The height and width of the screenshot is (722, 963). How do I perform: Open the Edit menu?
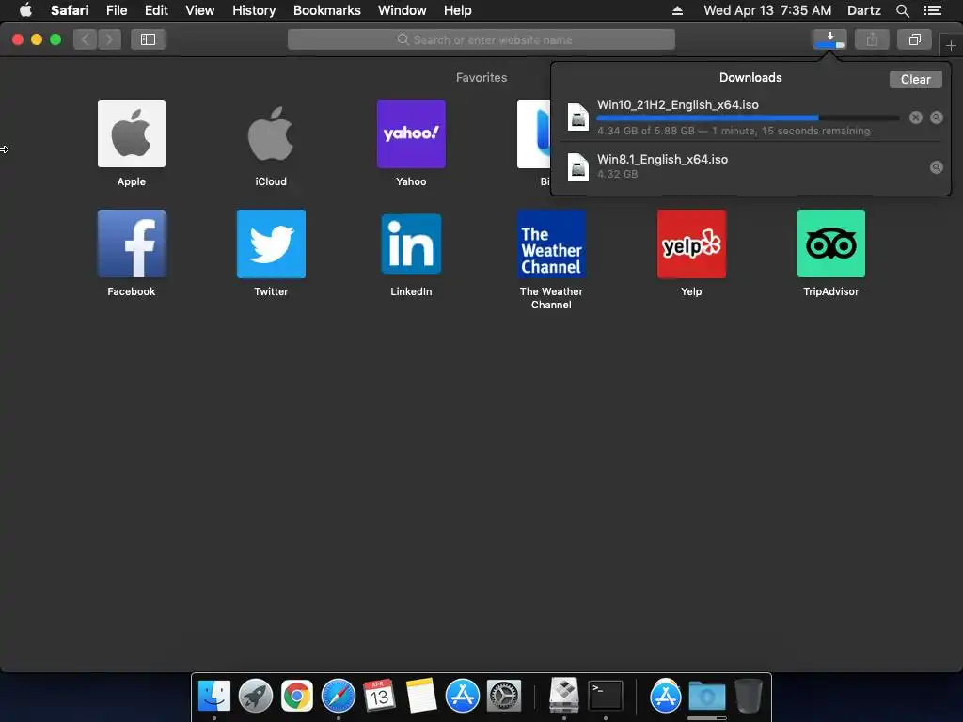(156, 10)
